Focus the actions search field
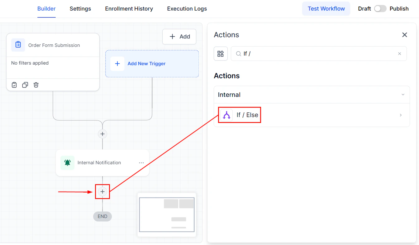 click(319, 54)
